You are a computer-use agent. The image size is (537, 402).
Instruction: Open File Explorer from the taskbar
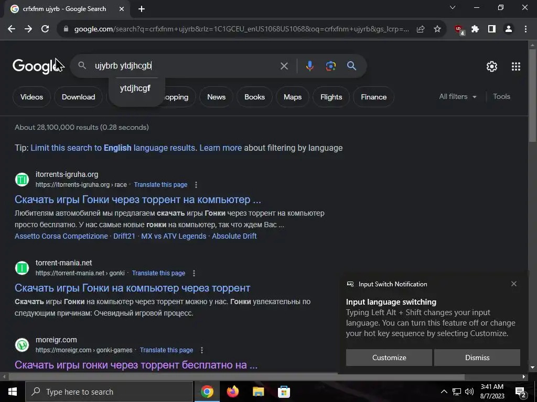258,392
